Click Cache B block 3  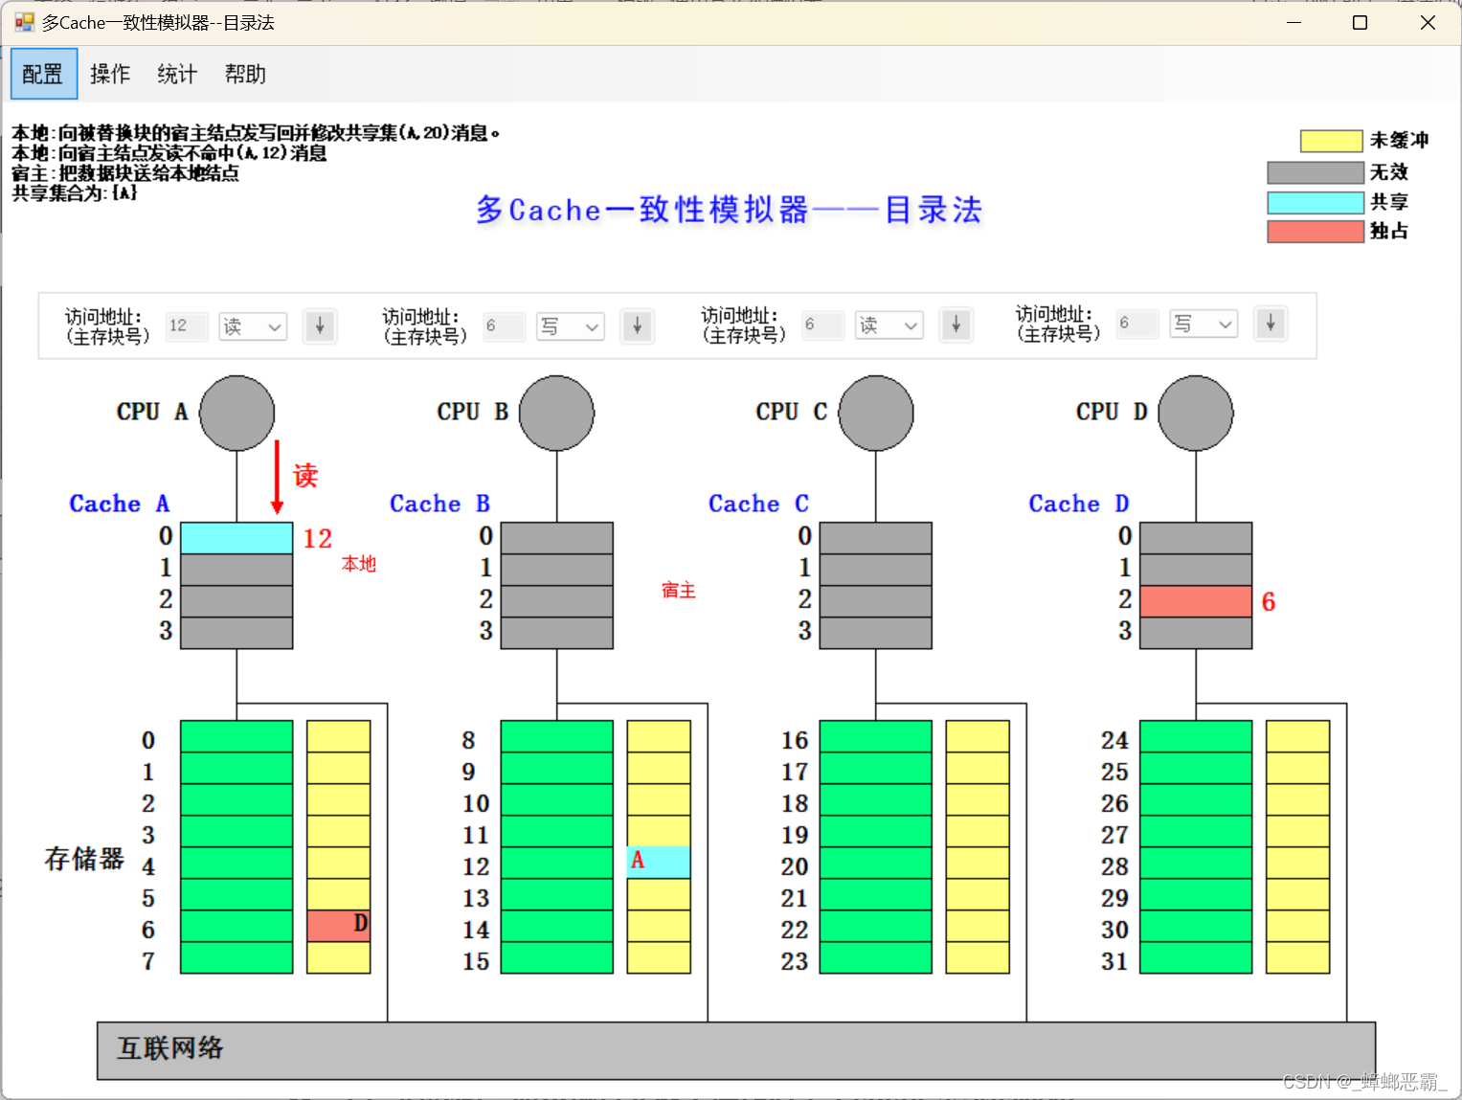point(557,633)
